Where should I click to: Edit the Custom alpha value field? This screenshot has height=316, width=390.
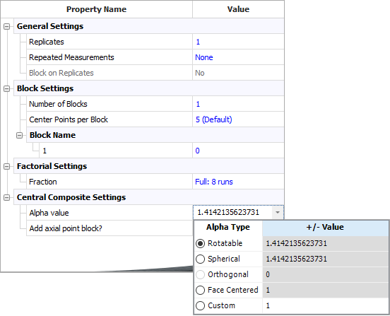[x=326, y=305]
